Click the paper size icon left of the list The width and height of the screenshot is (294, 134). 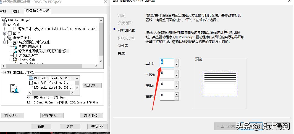pyautogui.click(x=14, y=89)
